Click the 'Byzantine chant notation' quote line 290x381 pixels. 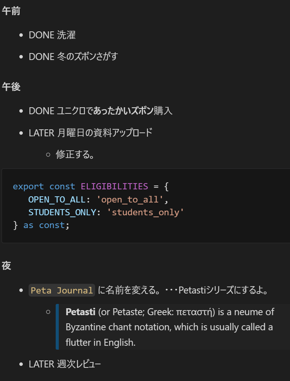click(169, 327)
